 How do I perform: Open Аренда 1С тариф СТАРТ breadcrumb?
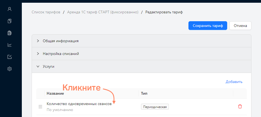103,12
